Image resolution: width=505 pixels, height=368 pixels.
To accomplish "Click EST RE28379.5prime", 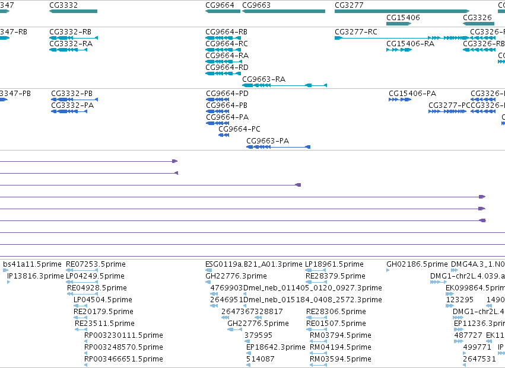I will click(x=316, y=282).
